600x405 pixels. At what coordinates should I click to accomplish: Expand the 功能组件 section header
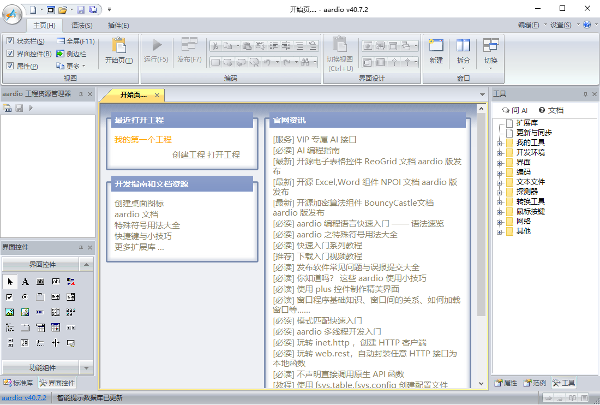pyautogui.click(x=43, y=367)
